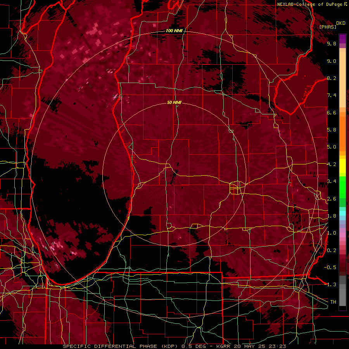Click the 8.2 color scale value
This screenshot has width=349, height=349.
(x=332, y=78)
